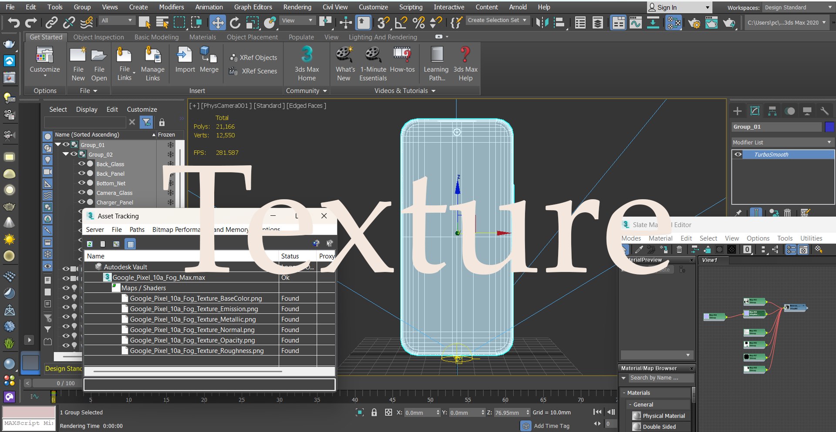Toggle visibility eye for Charger_Panel
836x432 pixels.
coord(81,202)
